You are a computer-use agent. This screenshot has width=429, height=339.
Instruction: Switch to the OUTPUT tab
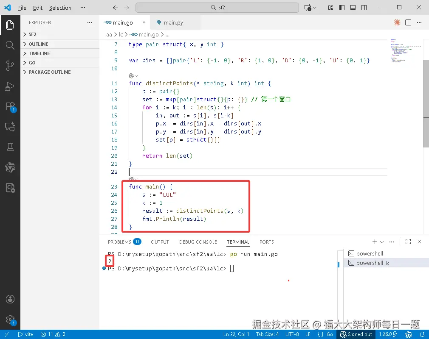click(160, 242)
